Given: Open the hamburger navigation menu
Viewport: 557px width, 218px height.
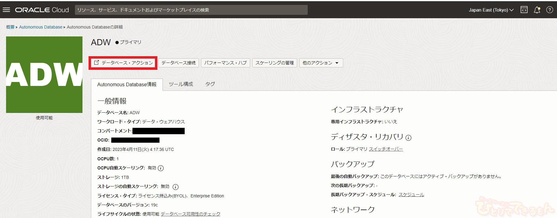Looking at the screenshot, I should (x=6, y=10).
